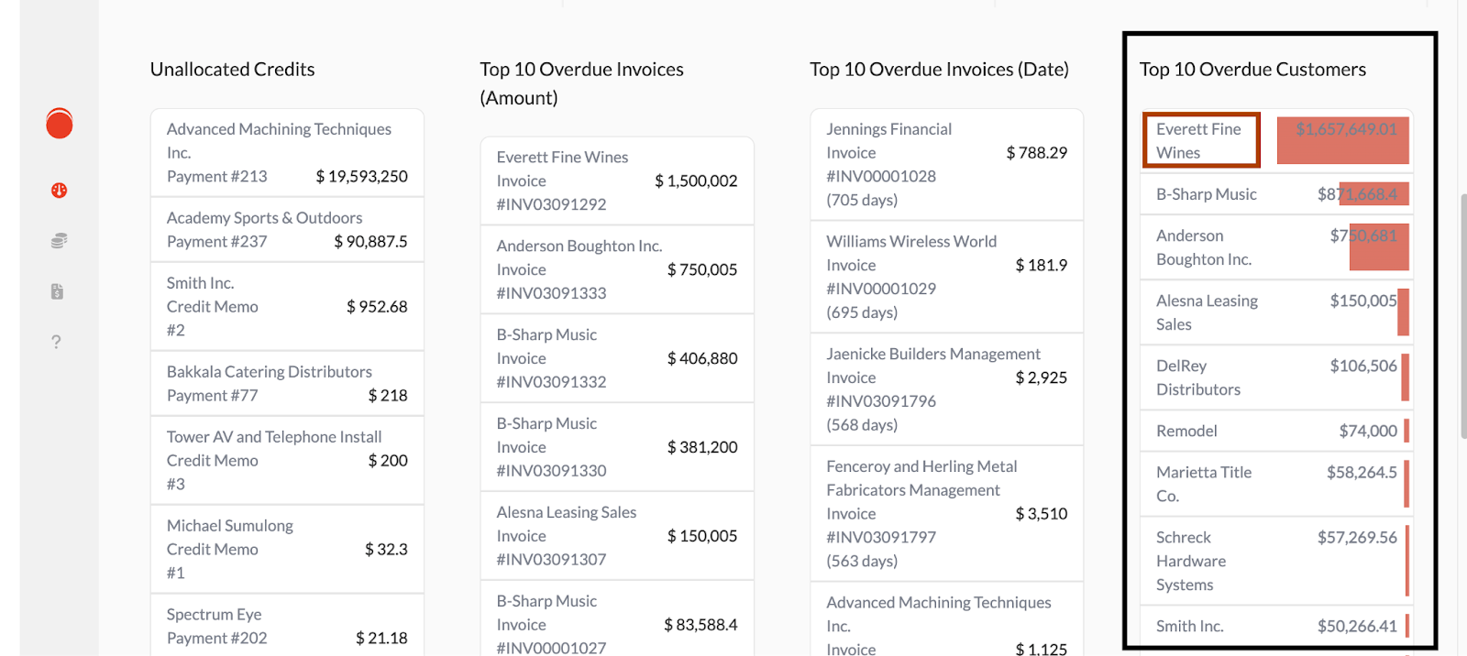Open Academy Sports & Outdoors Payment #237
The image size is (1467, 656).
point(287,230)
